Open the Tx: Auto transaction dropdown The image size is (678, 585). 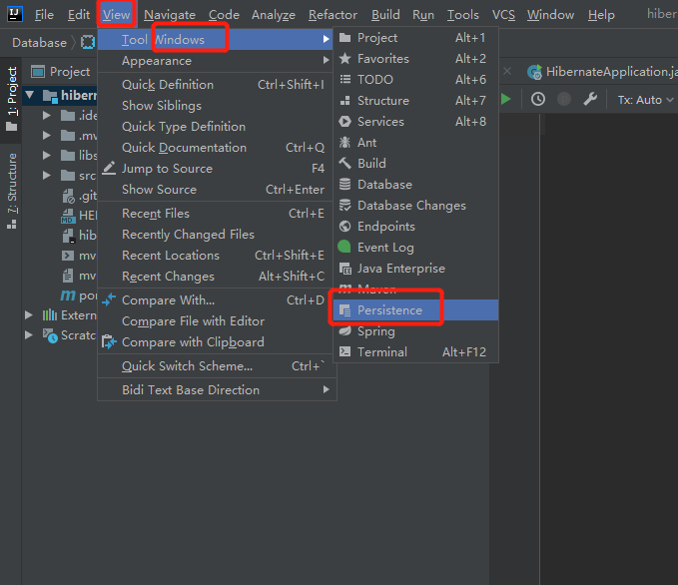645,100
